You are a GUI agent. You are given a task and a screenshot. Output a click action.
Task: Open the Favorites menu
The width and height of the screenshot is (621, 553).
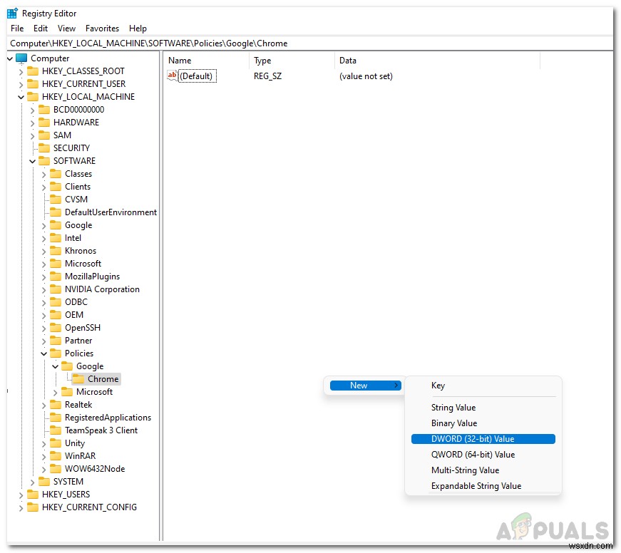coord(102,29)
